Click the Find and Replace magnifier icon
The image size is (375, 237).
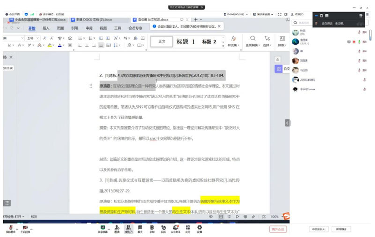(253, 39)
